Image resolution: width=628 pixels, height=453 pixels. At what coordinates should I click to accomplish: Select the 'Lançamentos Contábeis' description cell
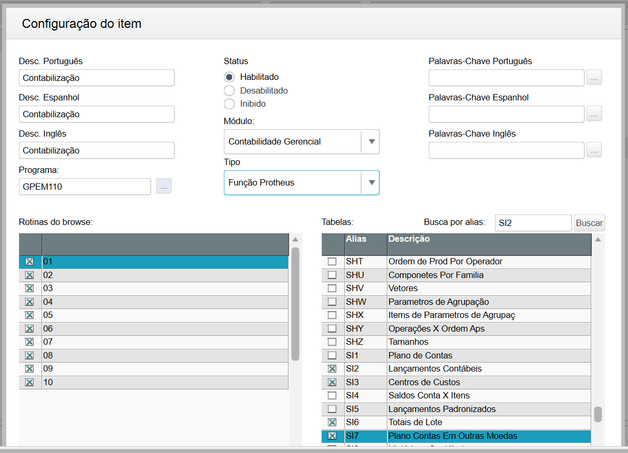point(489,369)
